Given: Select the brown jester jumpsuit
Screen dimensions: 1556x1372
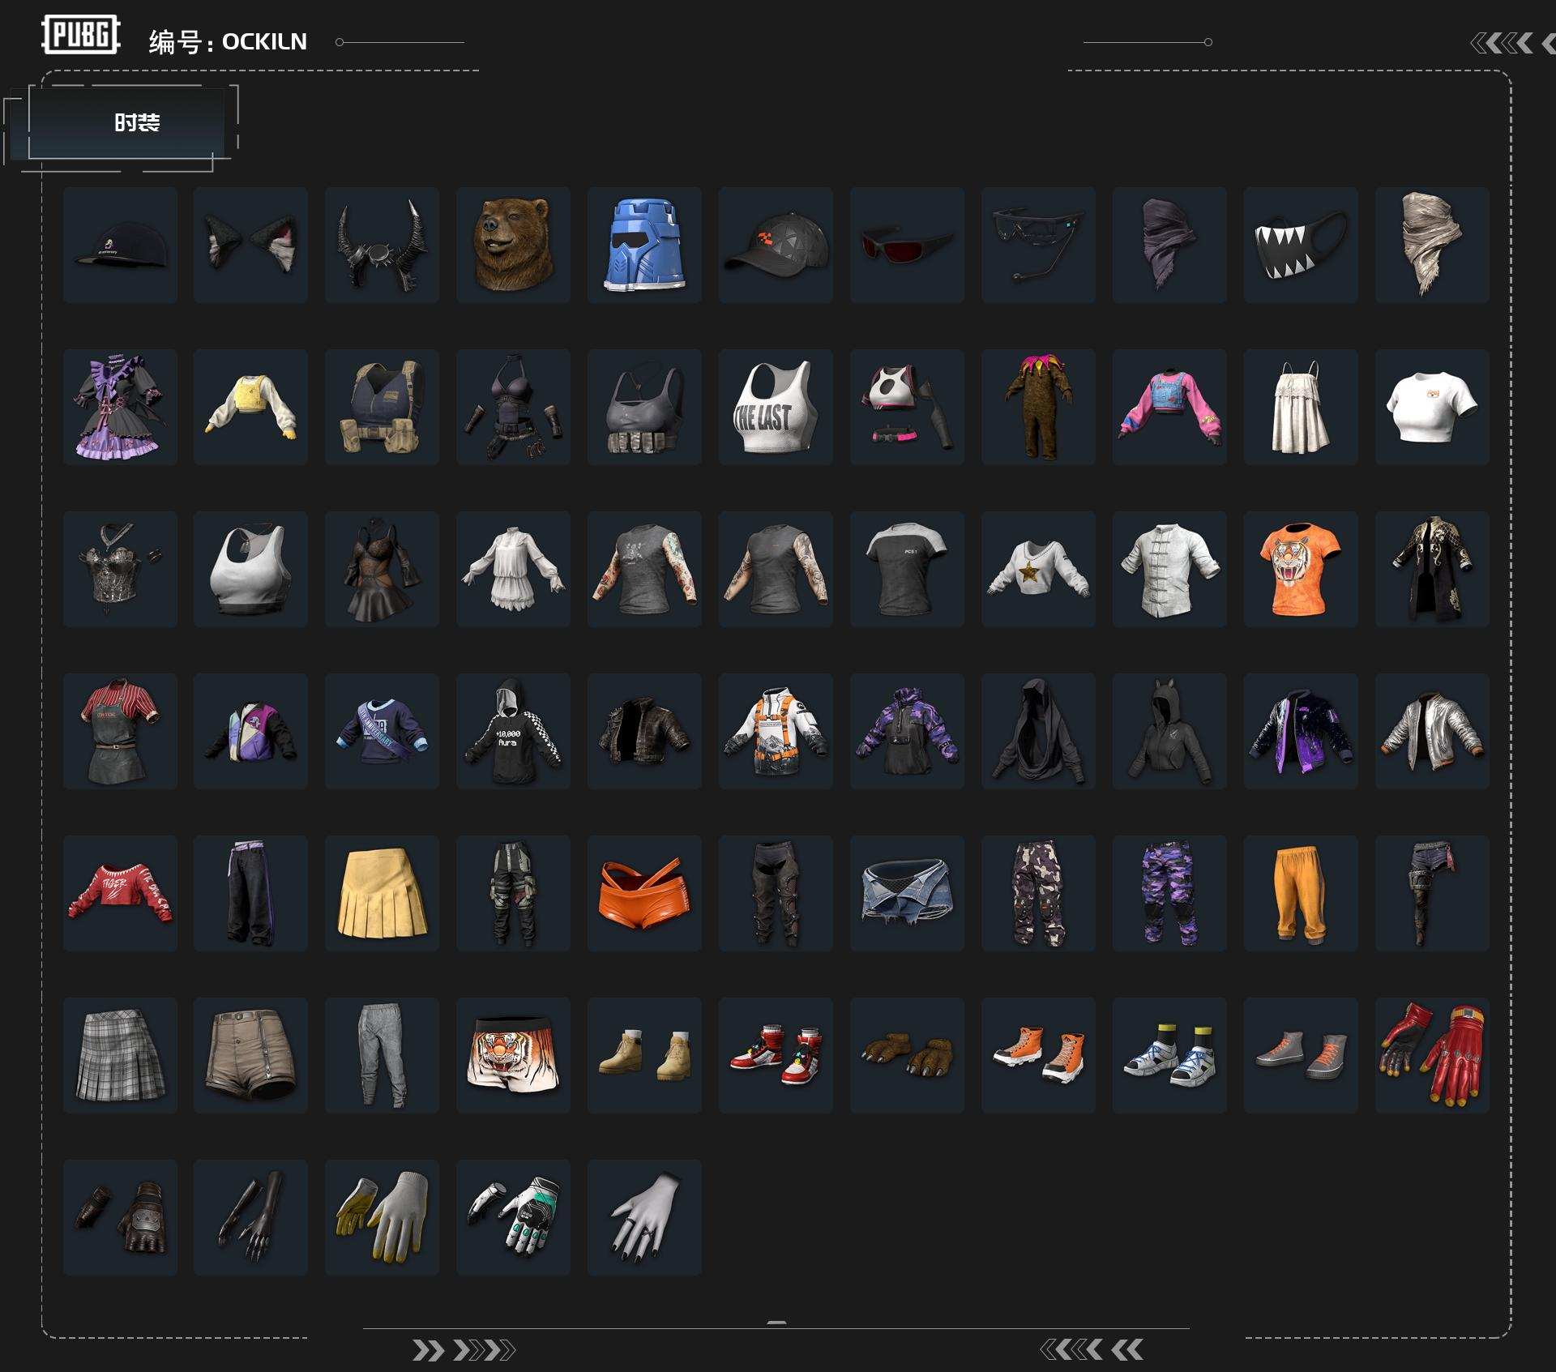Looking at the screenshot, I should click(1038, 407).
